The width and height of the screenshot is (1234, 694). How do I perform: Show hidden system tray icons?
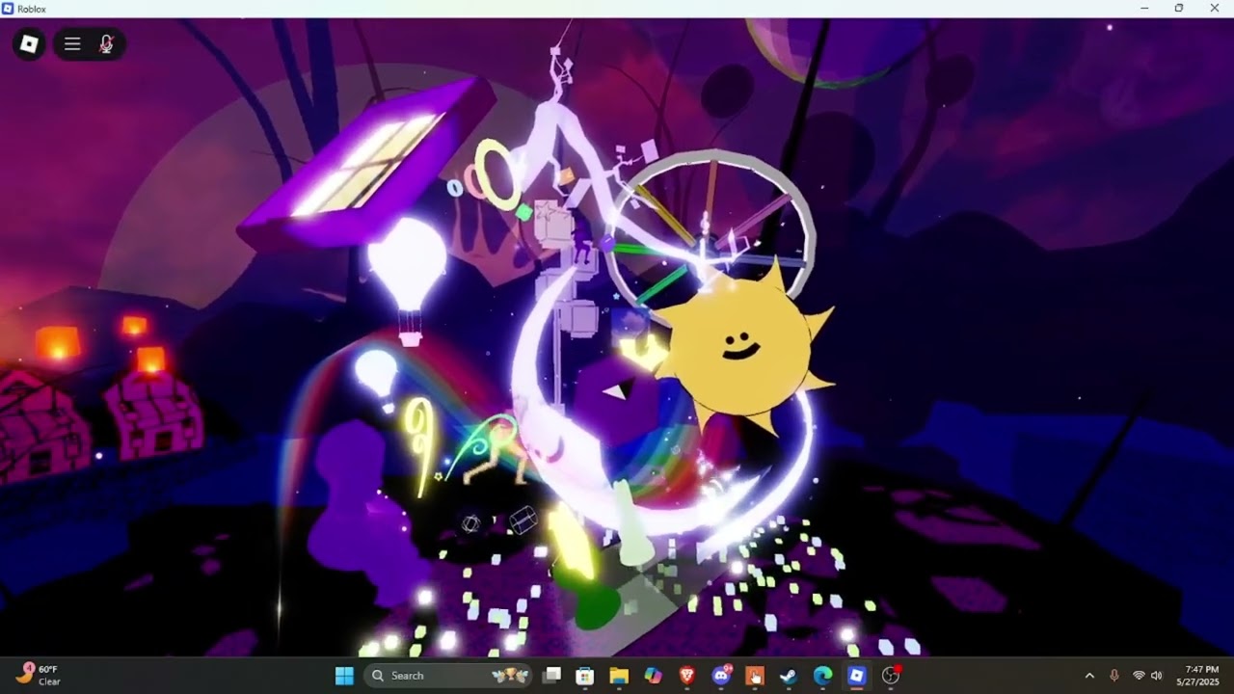coord(1089,676)
